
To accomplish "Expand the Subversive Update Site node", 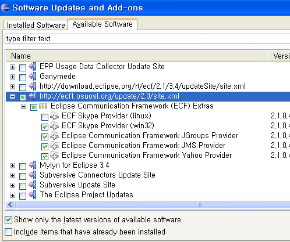I will point(12,186).
